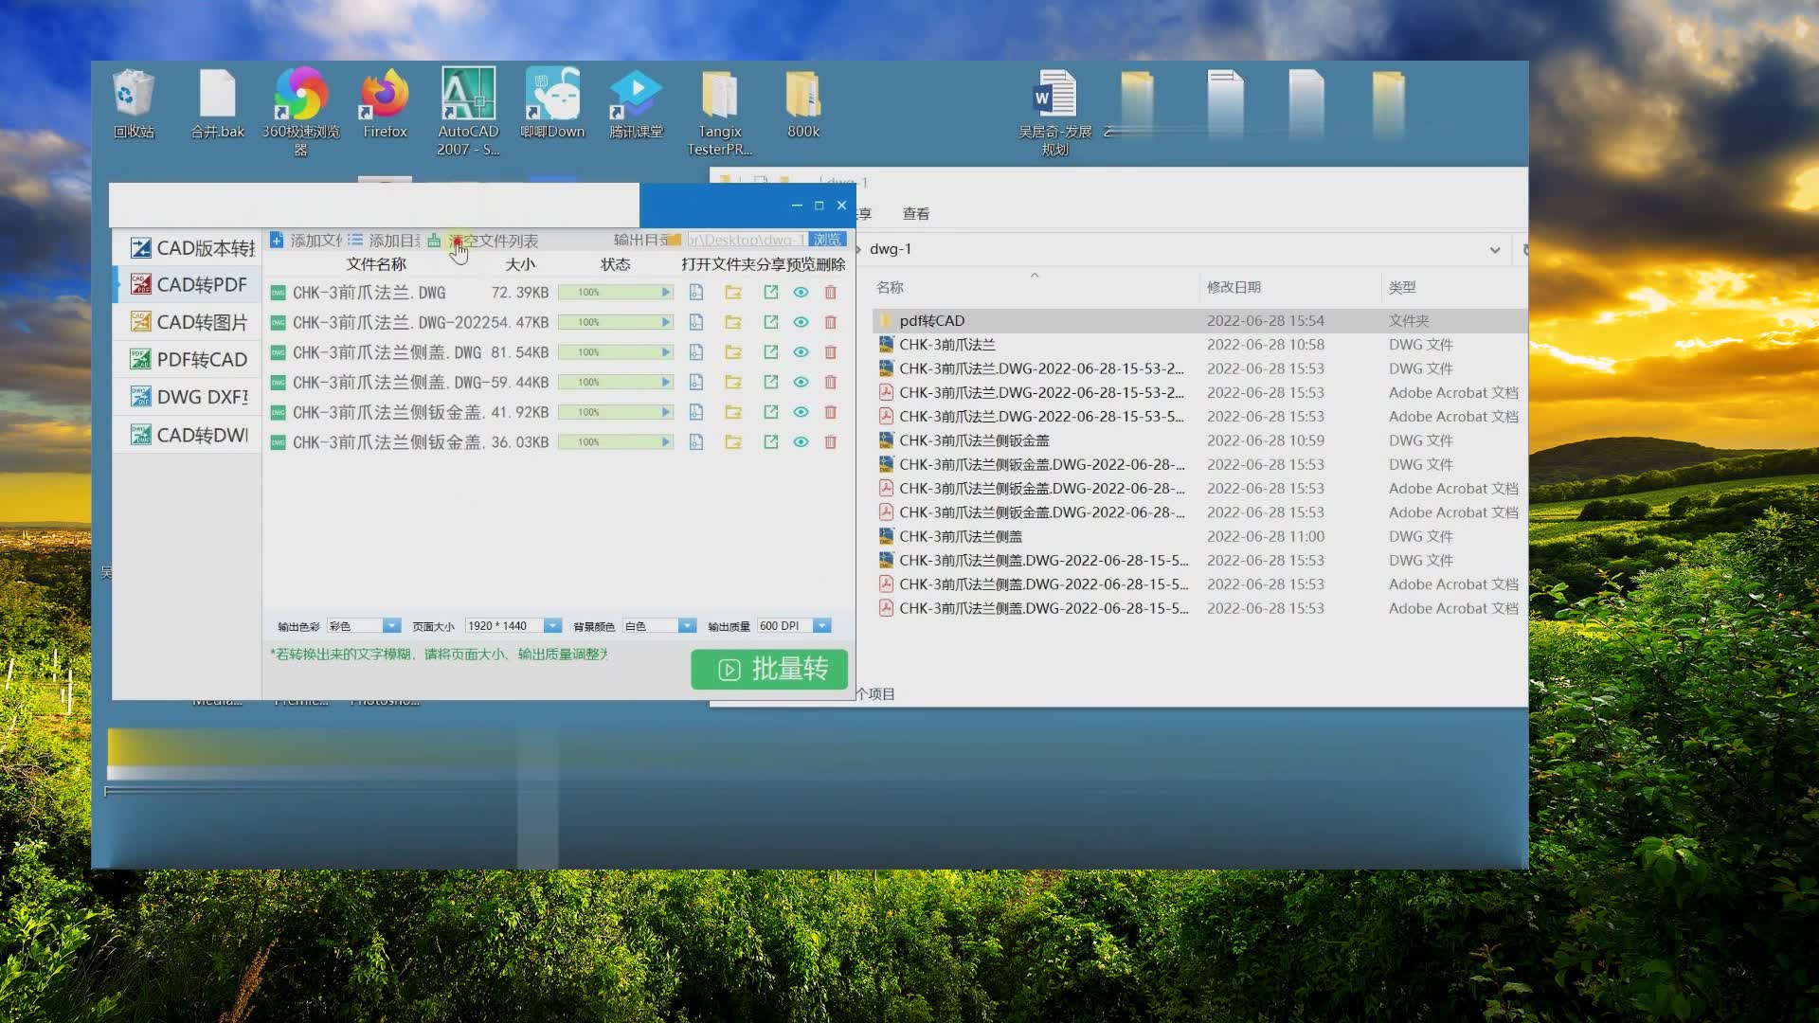Delete the last file in list
Screen dimensions: 1819x1023
[x=831, y=442]
